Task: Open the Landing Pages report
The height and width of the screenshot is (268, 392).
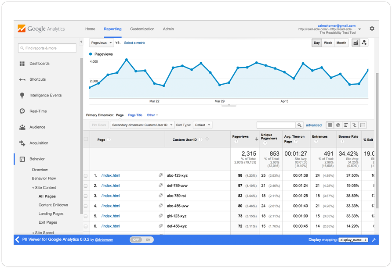Action: coord(51,214)
